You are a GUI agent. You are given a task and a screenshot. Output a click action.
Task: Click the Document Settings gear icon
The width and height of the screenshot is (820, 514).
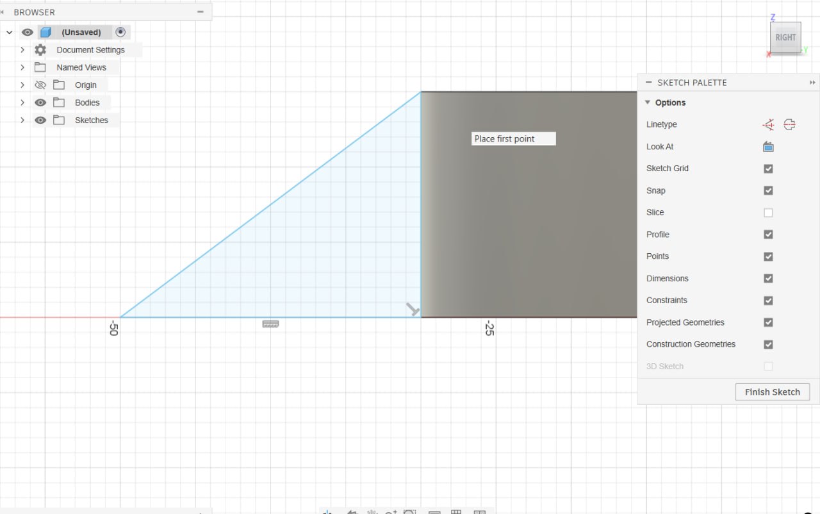tap(40, 50)
